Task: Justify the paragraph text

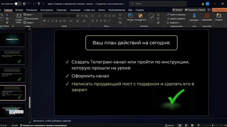Action: click(x=105, y=21)
